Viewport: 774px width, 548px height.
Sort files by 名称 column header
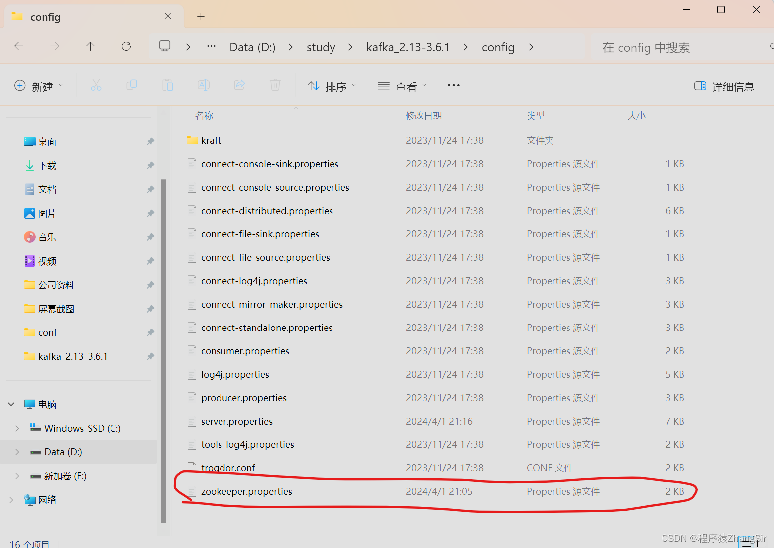click(x=204, y=116)
